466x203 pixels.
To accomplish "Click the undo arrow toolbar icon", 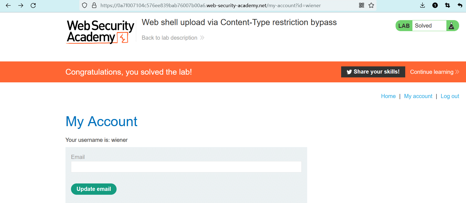I will tap(460, 6).
